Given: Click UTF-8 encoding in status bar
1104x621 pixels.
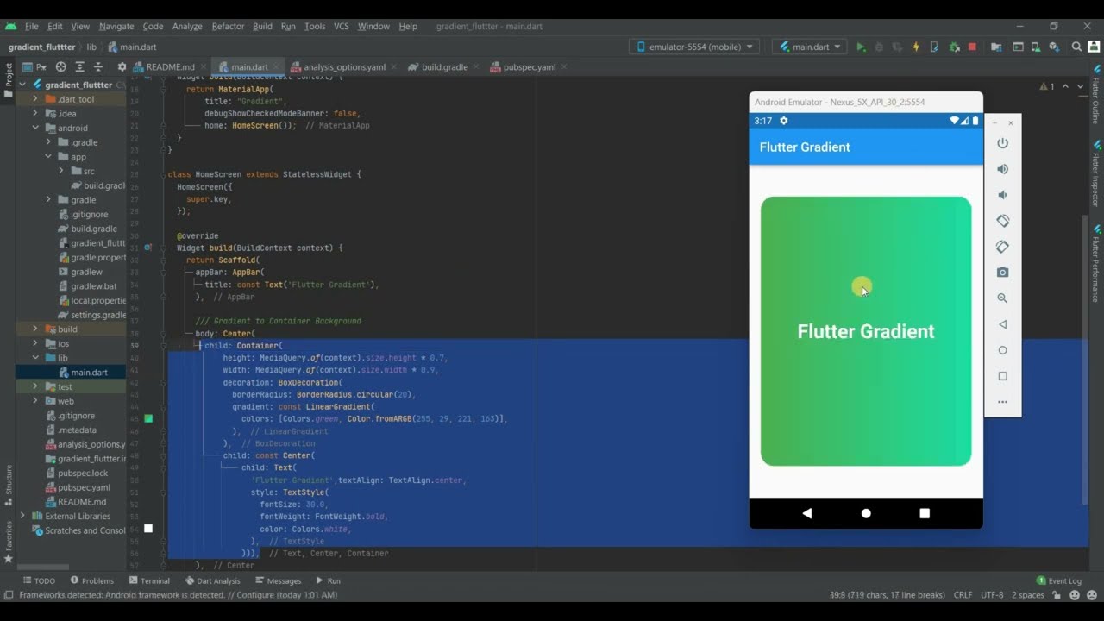Looking at the screenshot, I should pyautogui.click(x=992, y=595).
